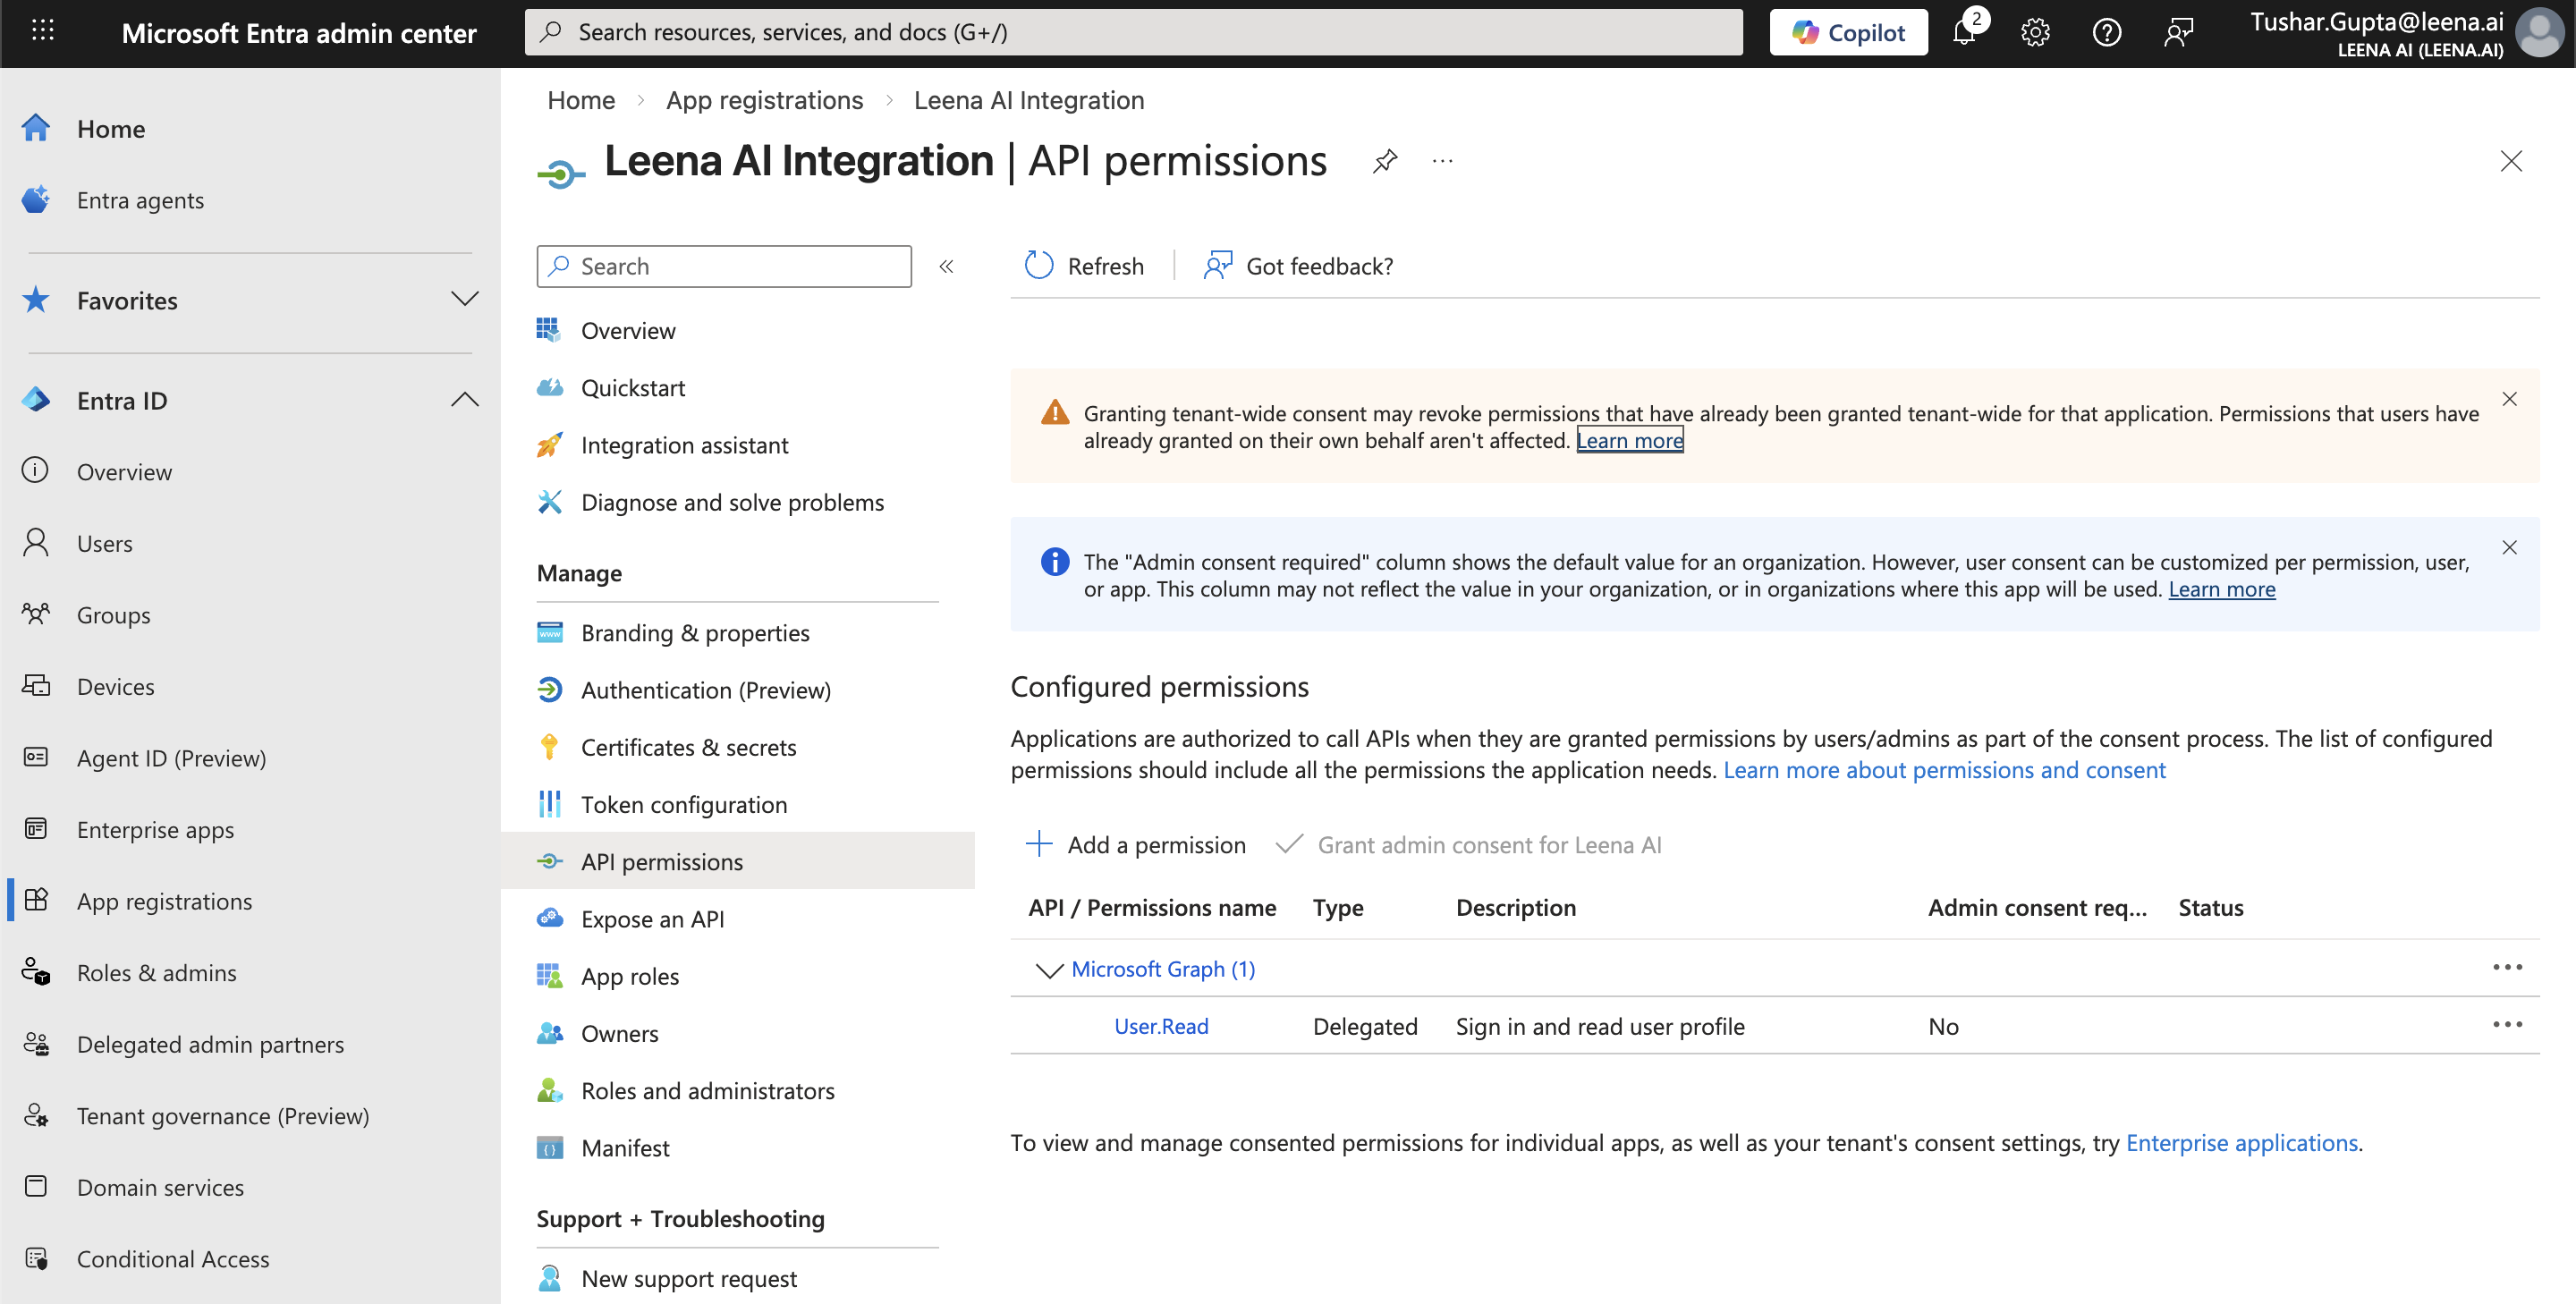Open the Copilot assistant
The height and width of the screenshot is (1304, 2576).
[x=1847, y=32]
